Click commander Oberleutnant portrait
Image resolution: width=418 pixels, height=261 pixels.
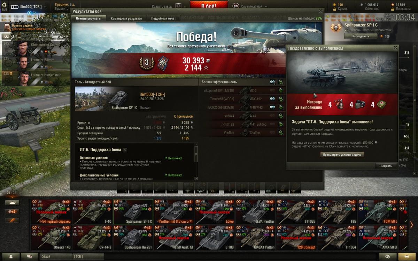(x=23, y=49)
